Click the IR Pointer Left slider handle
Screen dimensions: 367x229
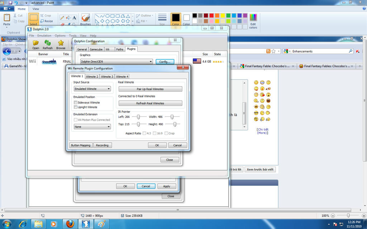138,117
